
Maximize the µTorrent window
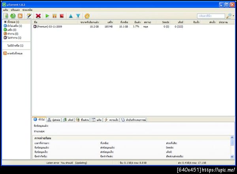227,5
